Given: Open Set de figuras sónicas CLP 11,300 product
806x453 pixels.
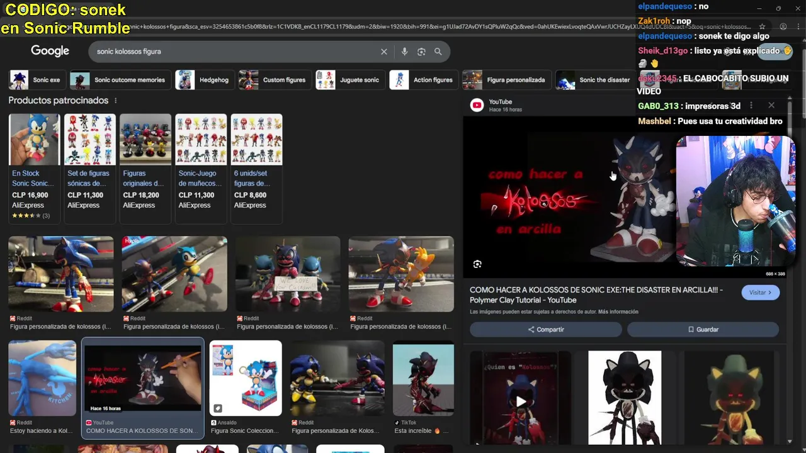Looking at the screenshot, I should [89, 169].
